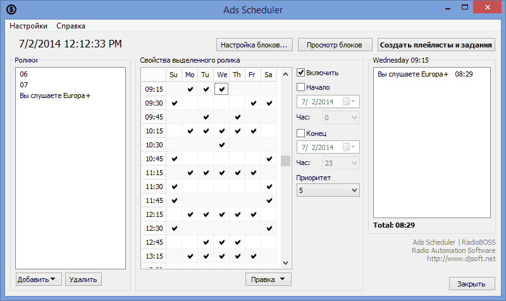Select the 06 clip in Ролики
506x301 pixels.
point(23,74)
